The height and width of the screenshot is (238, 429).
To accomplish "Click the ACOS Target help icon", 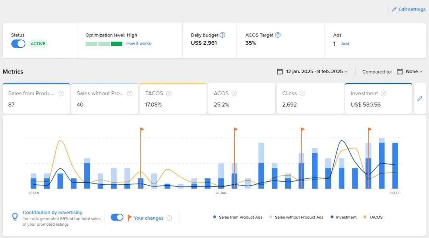I will pos(278,35).
